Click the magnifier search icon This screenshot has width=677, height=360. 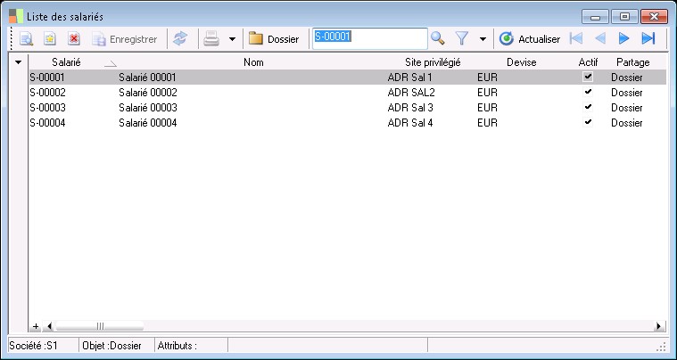click(438, 38)
